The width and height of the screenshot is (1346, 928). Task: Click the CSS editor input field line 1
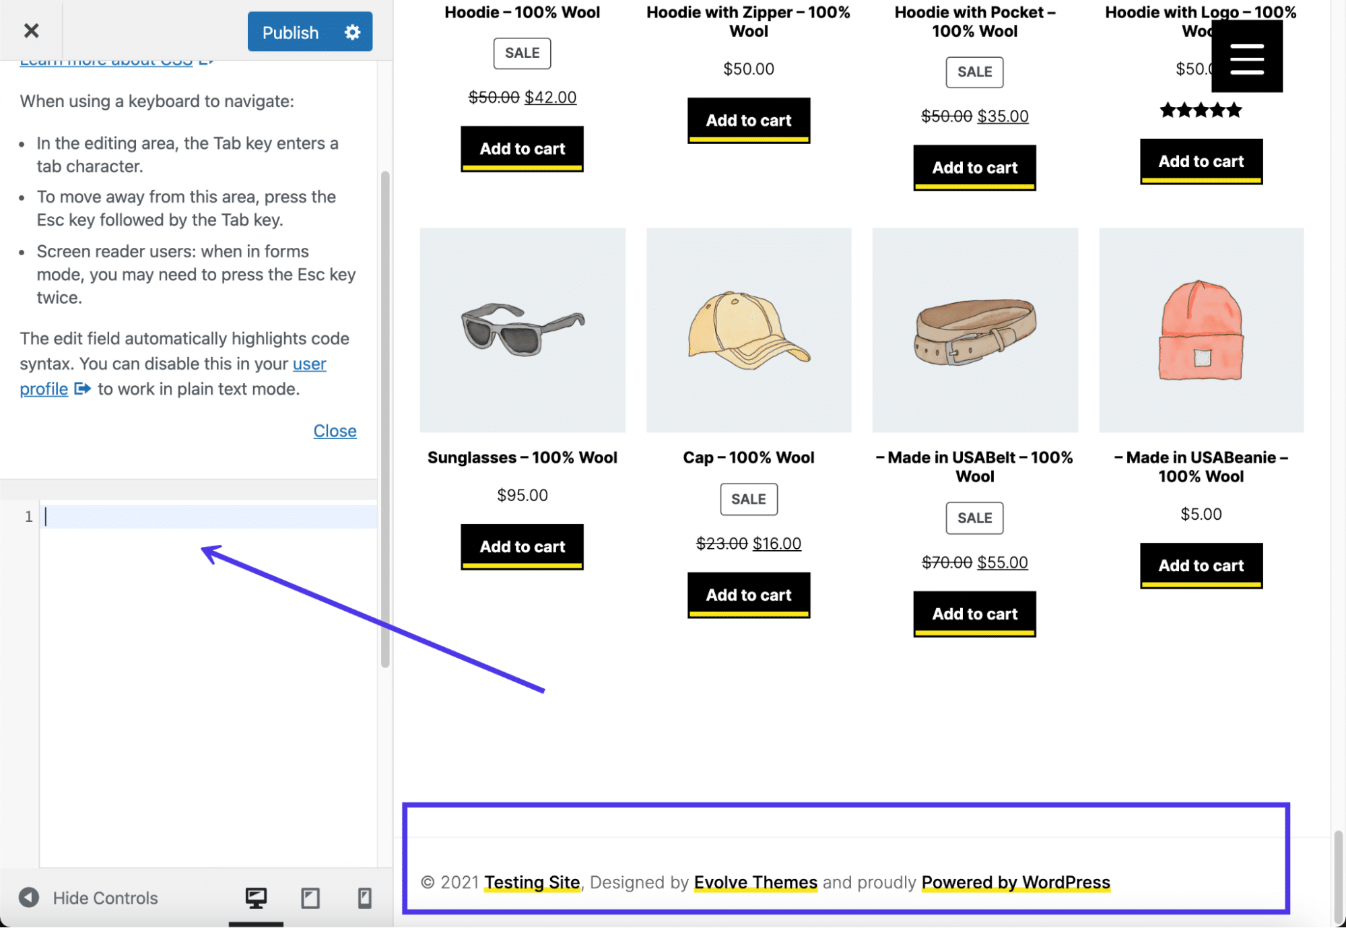point(205,515)
